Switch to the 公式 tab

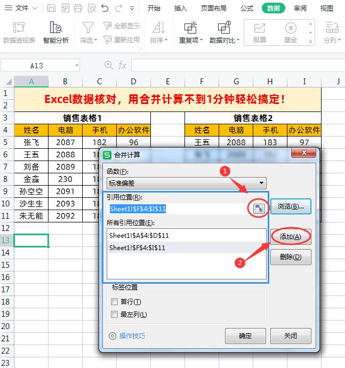click(x=247, y=8)
